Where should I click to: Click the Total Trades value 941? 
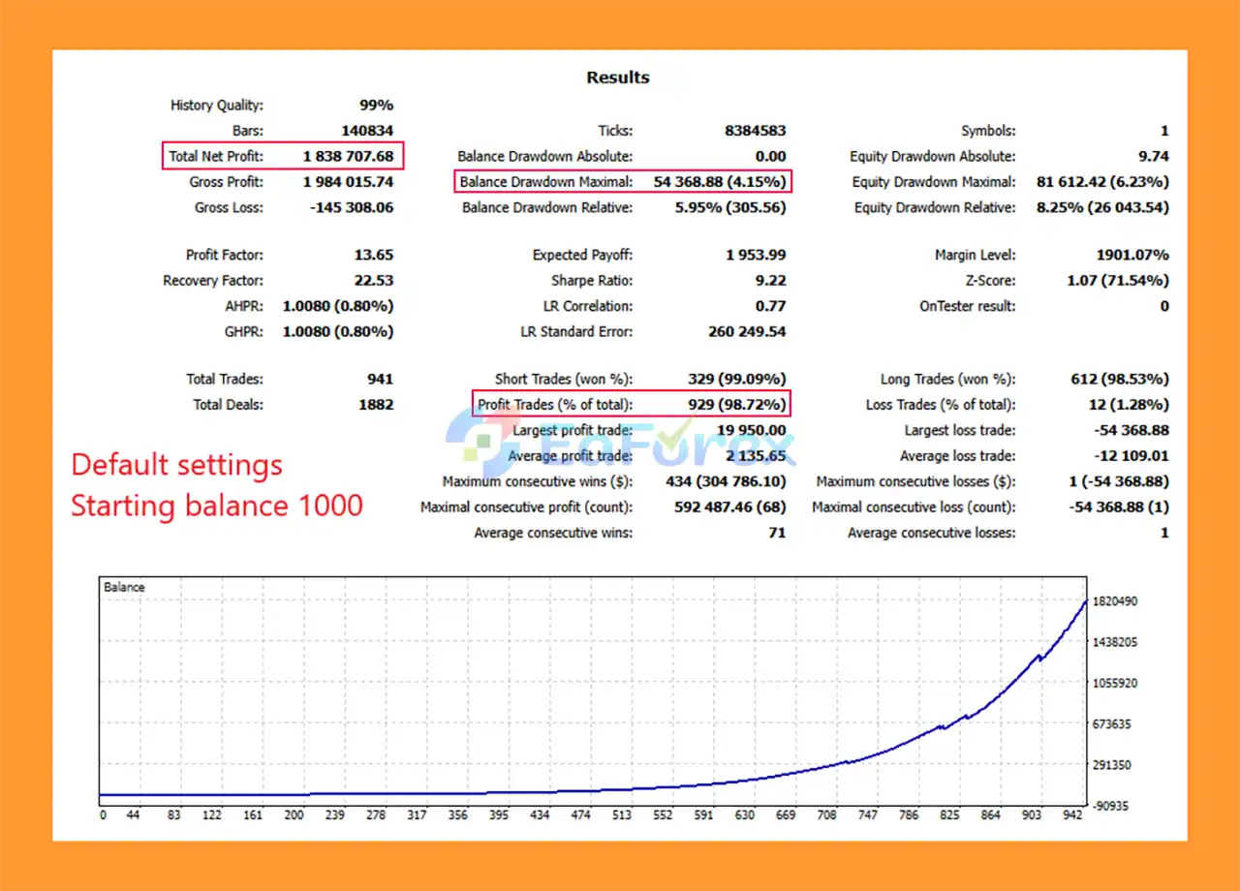point(380,380)
